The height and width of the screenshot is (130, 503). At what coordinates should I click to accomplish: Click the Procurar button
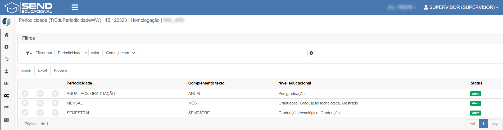(61, 71)
